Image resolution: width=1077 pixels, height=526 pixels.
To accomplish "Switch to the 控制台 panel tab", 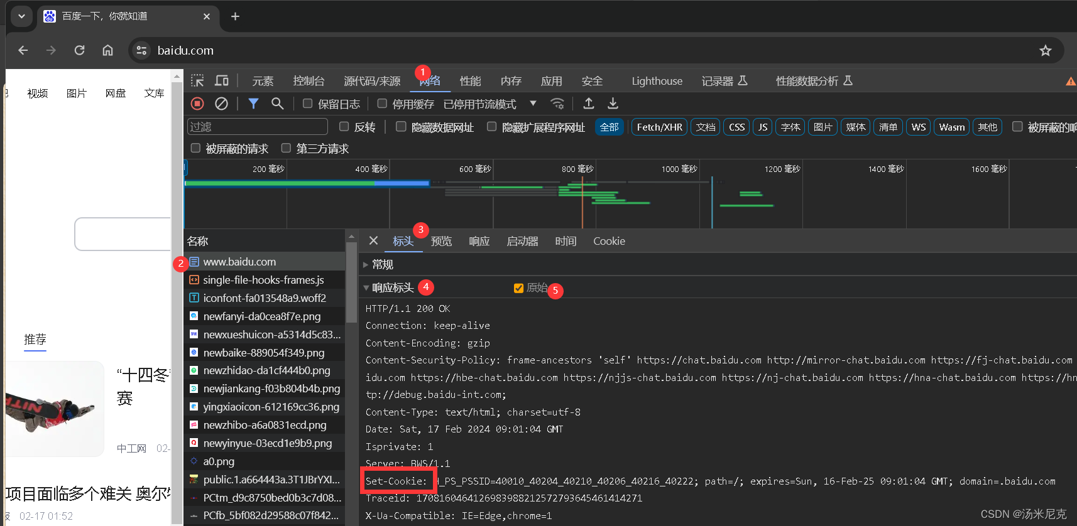I will pyautogui.click(x=309, y=81).
